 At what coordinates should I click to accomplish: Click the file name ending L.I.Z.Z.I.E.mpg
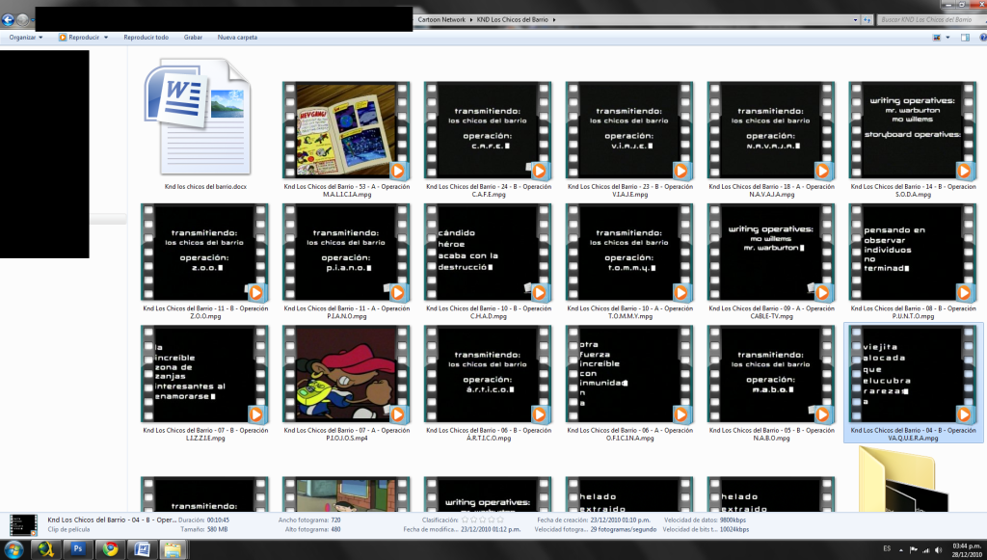pos(204,434)
